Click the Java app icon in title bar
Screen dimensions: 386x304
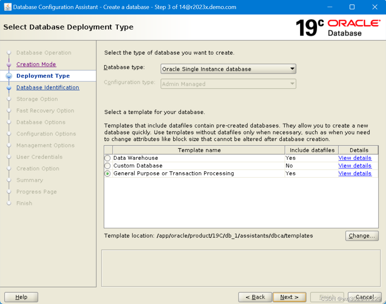click(7, 7)
